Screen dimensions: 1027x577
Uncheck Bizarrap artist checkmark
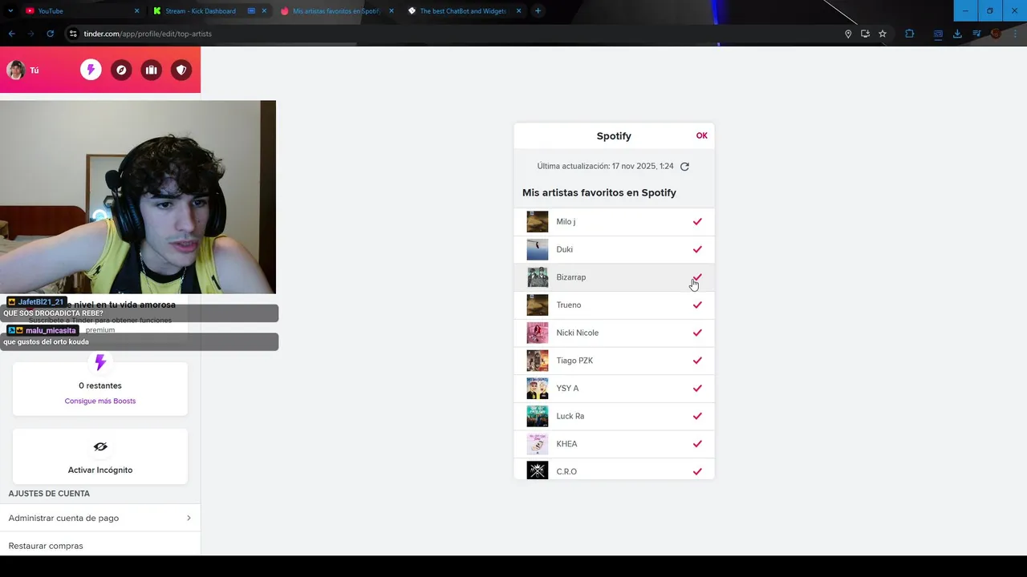click(x=697, y=277)
